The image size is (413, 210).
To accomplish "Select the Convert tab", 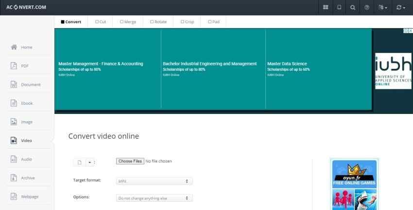I will tap(71, 22).
